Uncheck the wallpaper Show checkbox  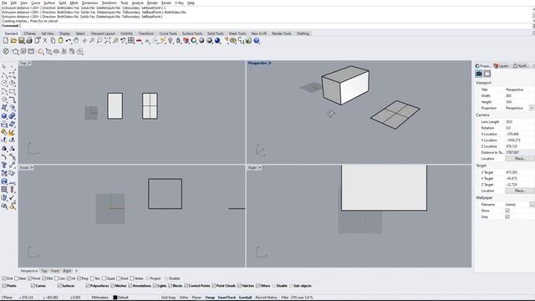tap(507, 211)
